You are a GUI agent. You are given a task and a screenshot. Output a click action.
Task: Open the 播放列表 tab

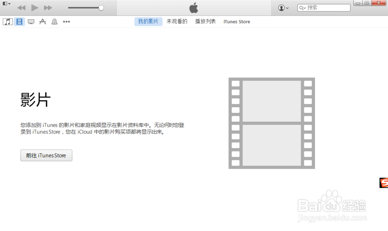pos(205,21)
